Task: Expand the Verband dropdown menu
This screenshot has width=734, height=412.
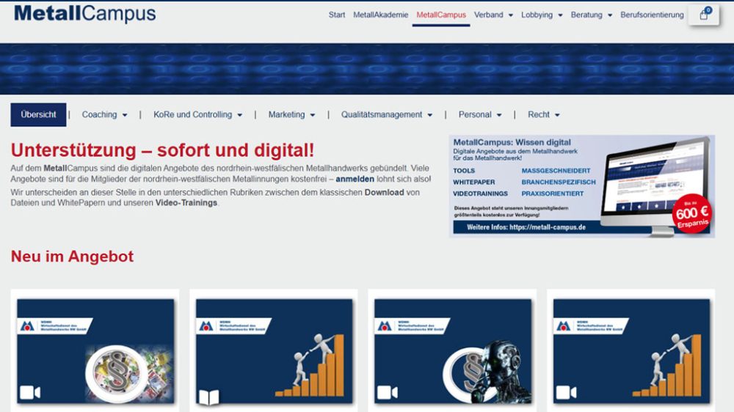Action: 493,15
